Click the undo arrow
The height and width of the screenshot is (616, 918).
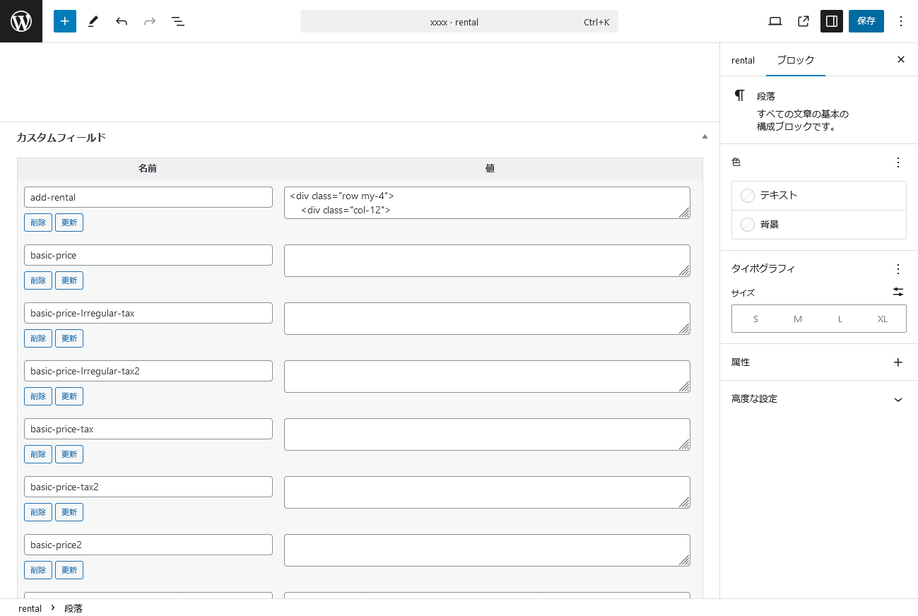pyautogui.click(x=122, y=21)
